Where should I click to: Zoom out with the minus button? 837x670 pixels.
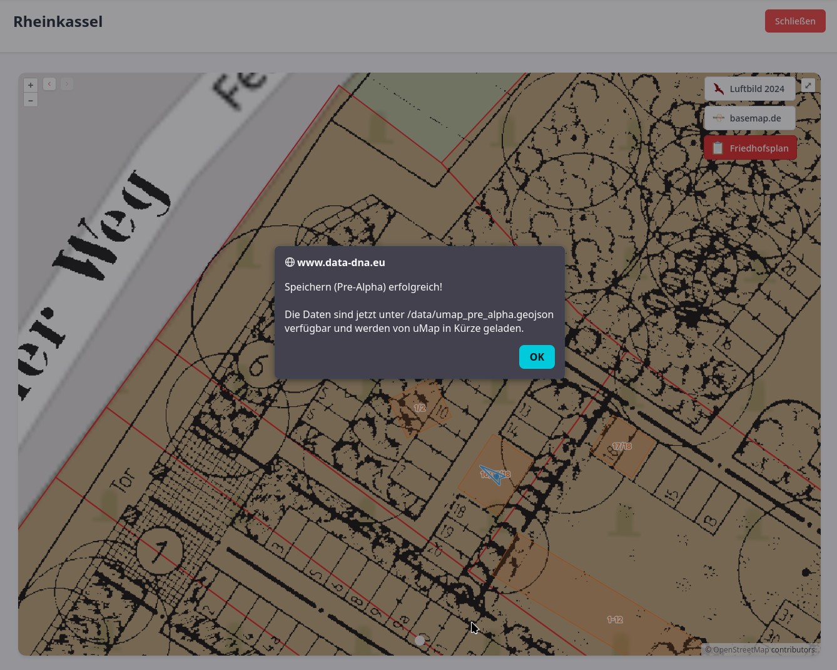point(31,100)
